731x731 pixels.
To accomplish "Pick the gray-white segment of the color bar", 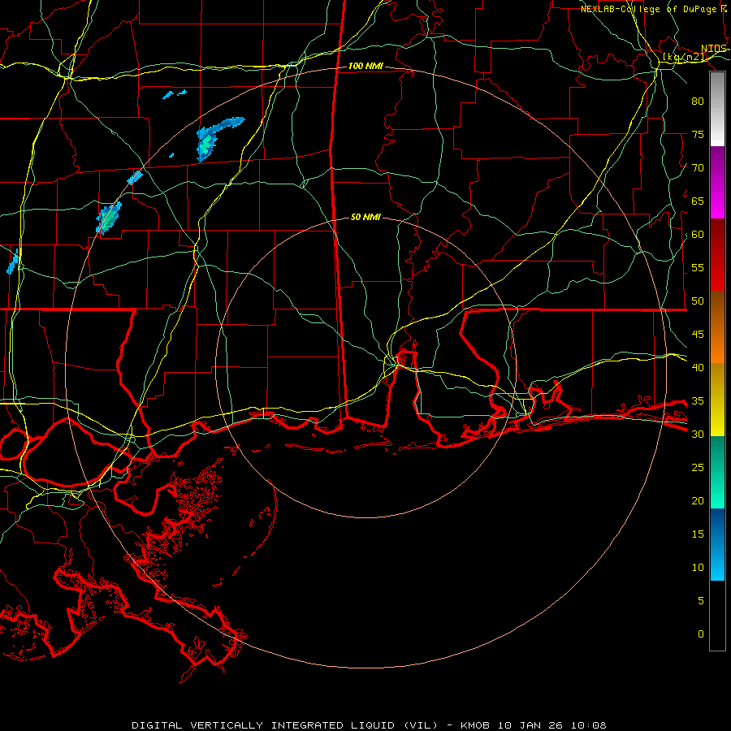I will point(717,109).
